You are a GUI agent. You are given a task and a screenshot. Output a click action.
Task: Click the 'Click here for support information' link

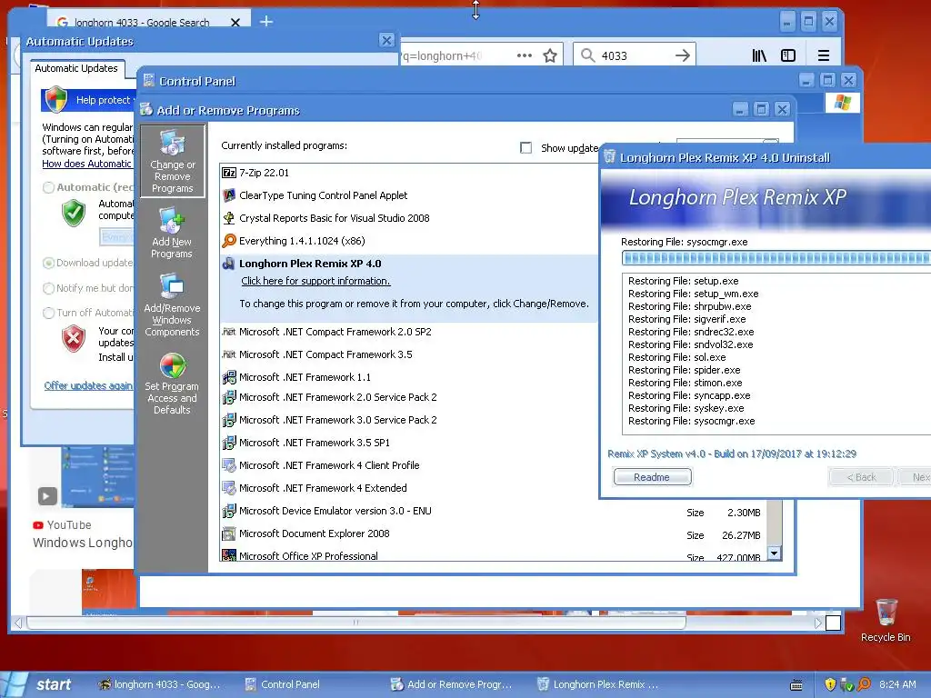tap(315, 282)
